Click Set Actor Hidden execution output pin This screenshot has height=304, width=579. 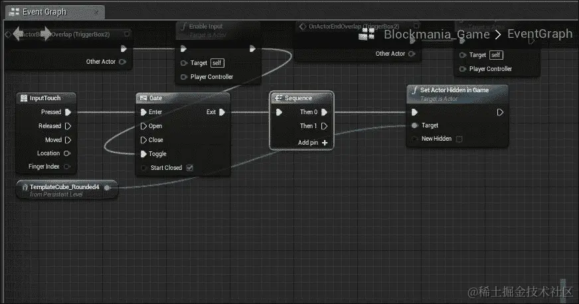pyautogui.click(x=500, y=112)
